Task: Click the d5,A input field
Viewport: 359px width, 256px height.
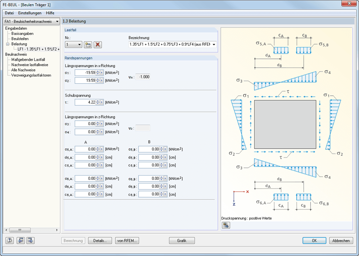Action: [85, 157]
